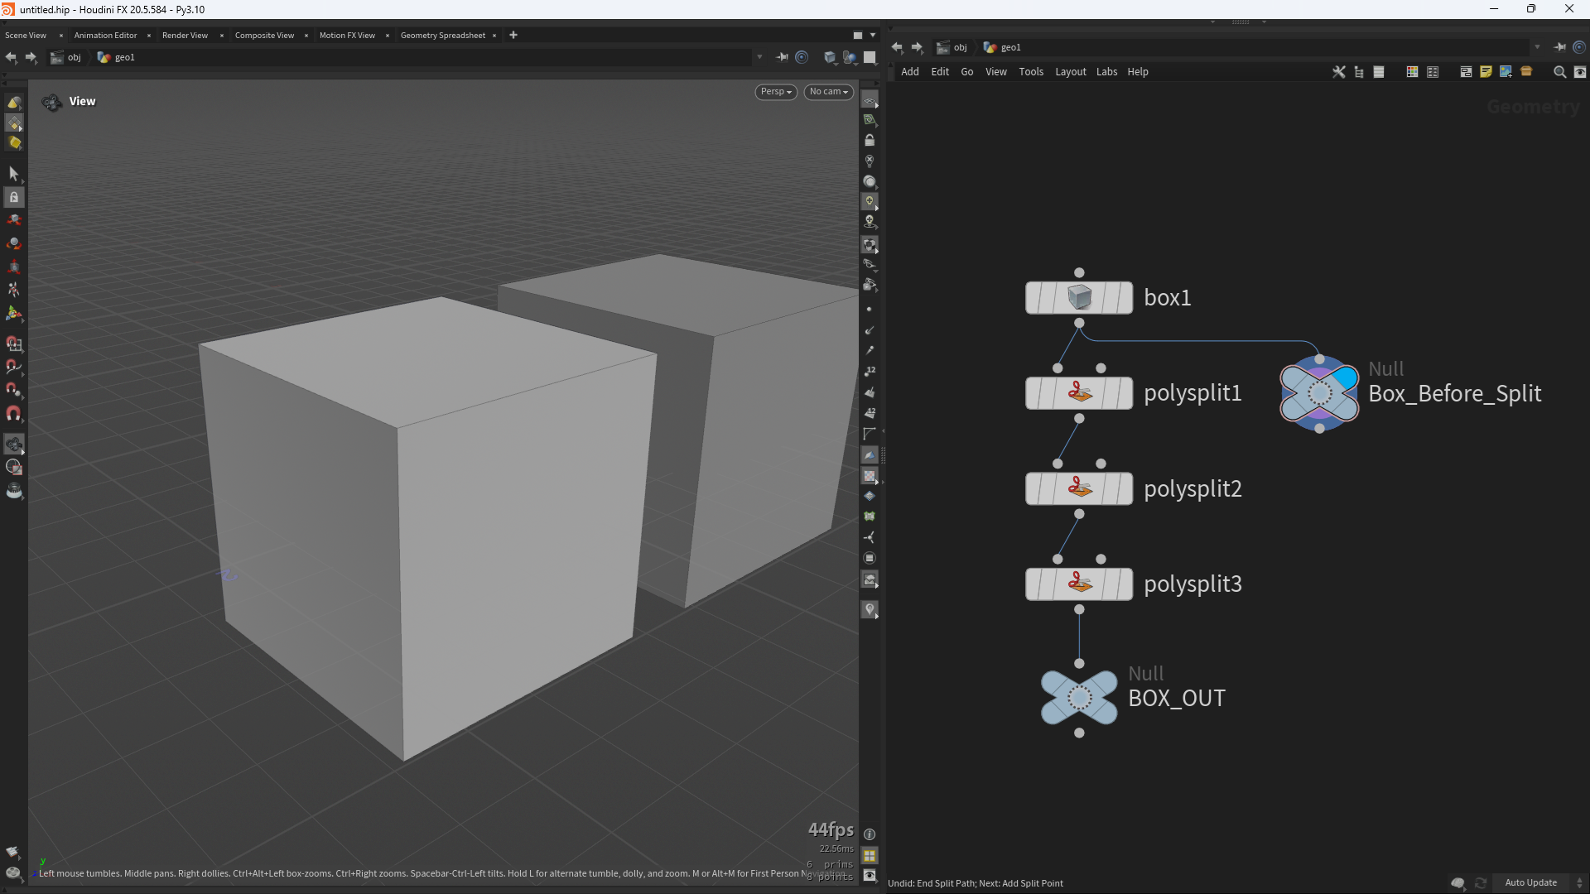This screenshot has height=894, width=1590.
Task: Activate the Rotate tool in viewport toolbar
Action: click(14, 243)
